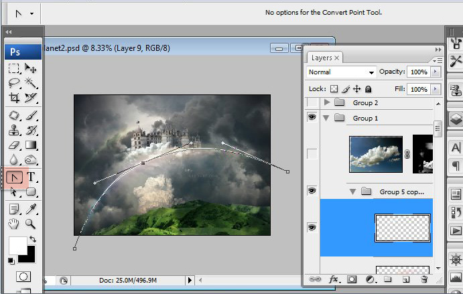Screen dimensions: 463x294
Task: Open the Normal blend mode dropdown
Action: pos(341,72)
